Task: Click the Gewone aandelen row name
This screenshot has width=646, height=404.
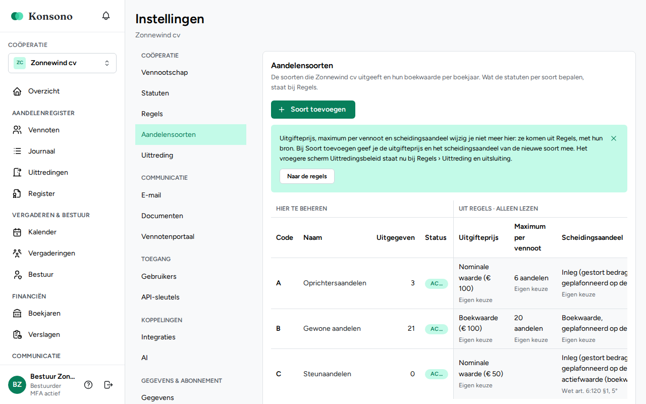Action: pyautogui.click(x=332, y=329)
